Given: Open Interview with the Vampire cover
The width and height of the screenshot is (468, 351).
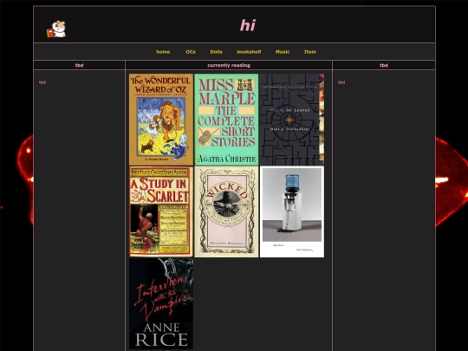Looking at the screenshot, I should point(161,304).
